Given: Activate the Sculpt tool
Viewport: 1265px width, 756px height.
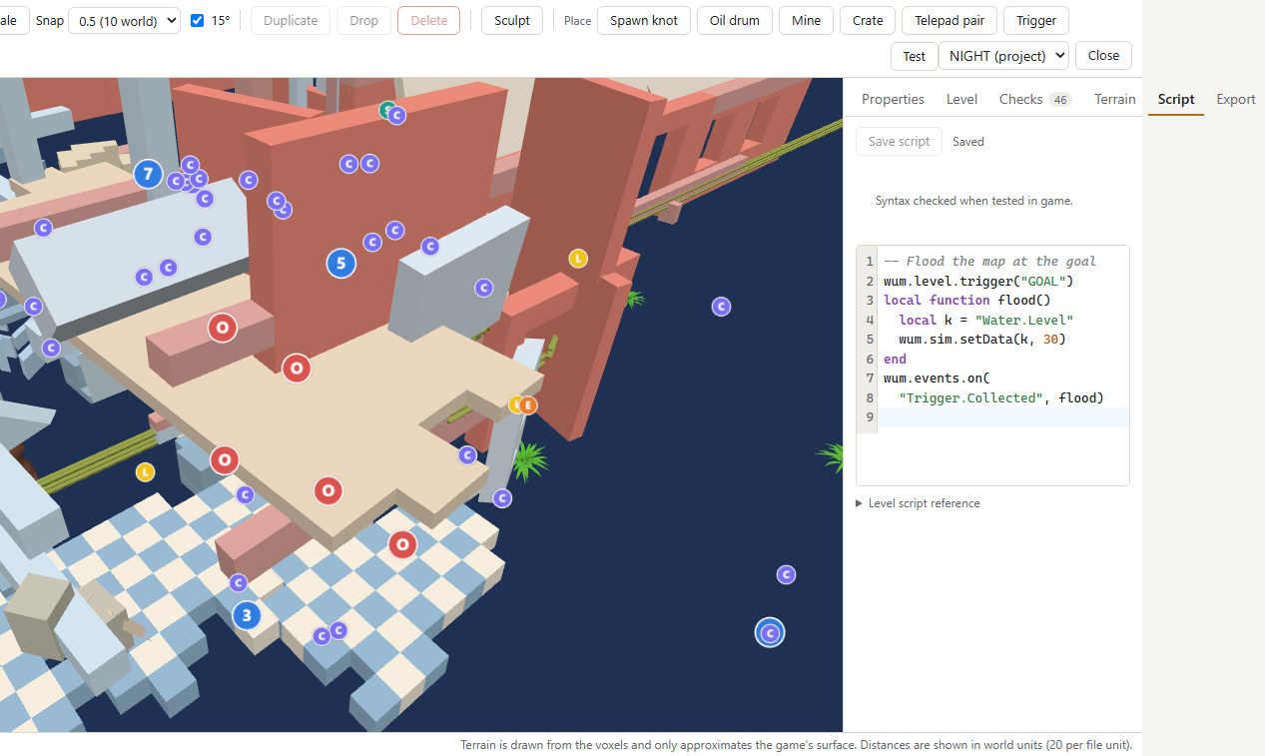Looking at the screenshot, I should [512, 20].
